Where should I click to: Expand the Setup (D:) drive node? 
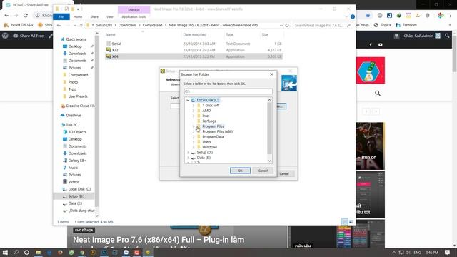188,152
